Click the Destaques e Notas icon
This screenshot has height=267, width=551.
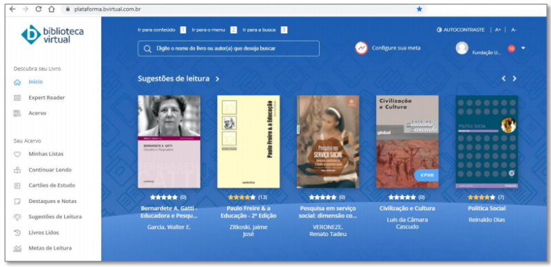(17, 202)
